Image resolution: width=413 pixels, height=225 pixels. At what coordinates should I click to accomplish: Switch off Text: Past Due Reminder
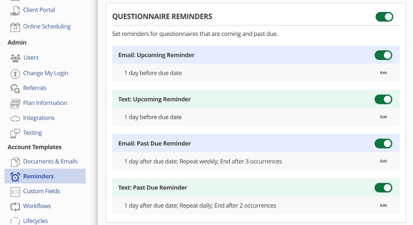(383, 188)
